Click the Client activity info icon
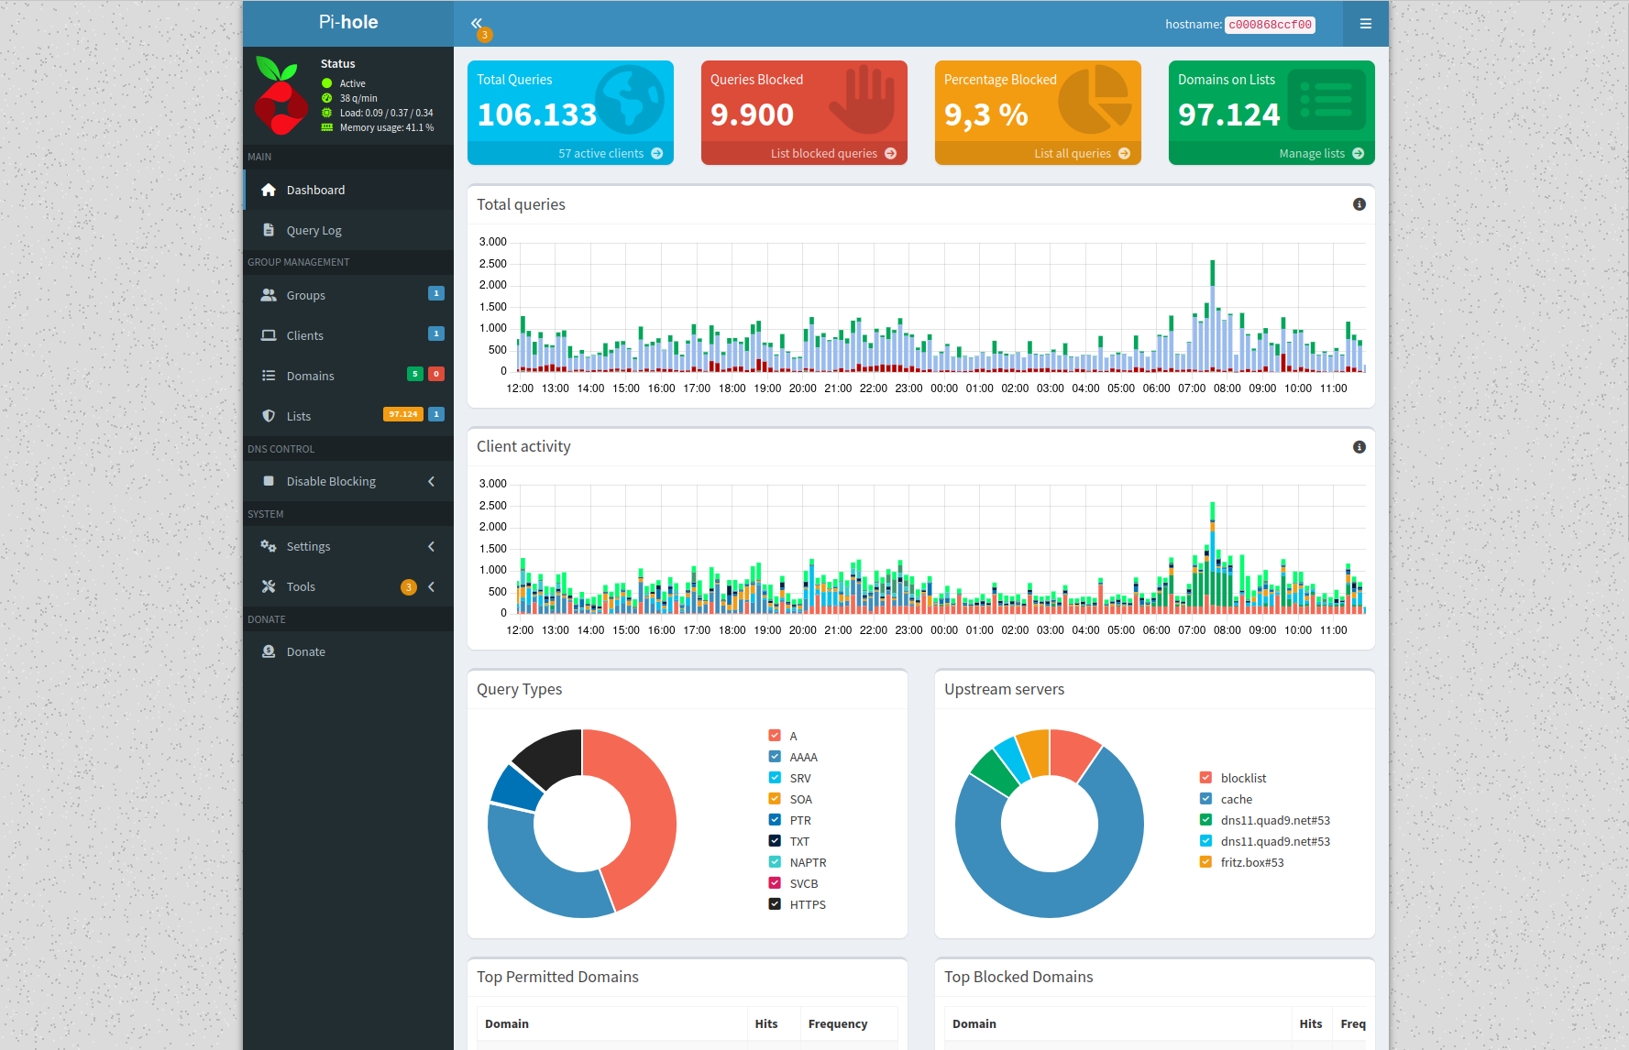 [1359, 447]
